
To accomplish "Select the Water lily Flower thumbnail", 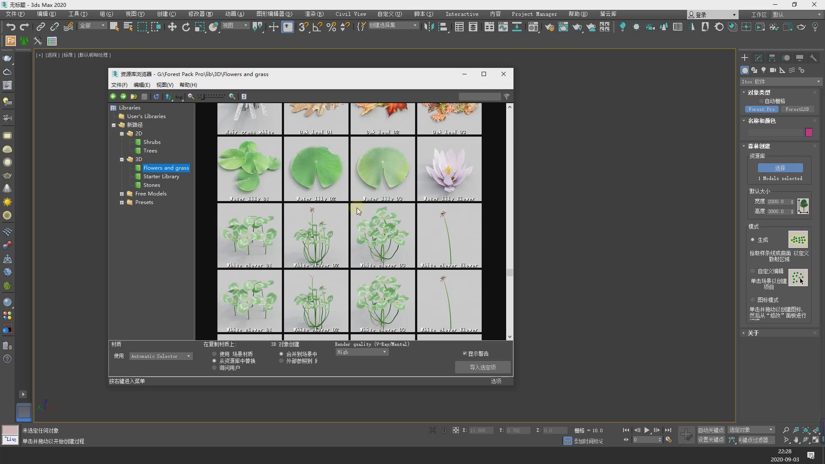I will coord(449,169).
